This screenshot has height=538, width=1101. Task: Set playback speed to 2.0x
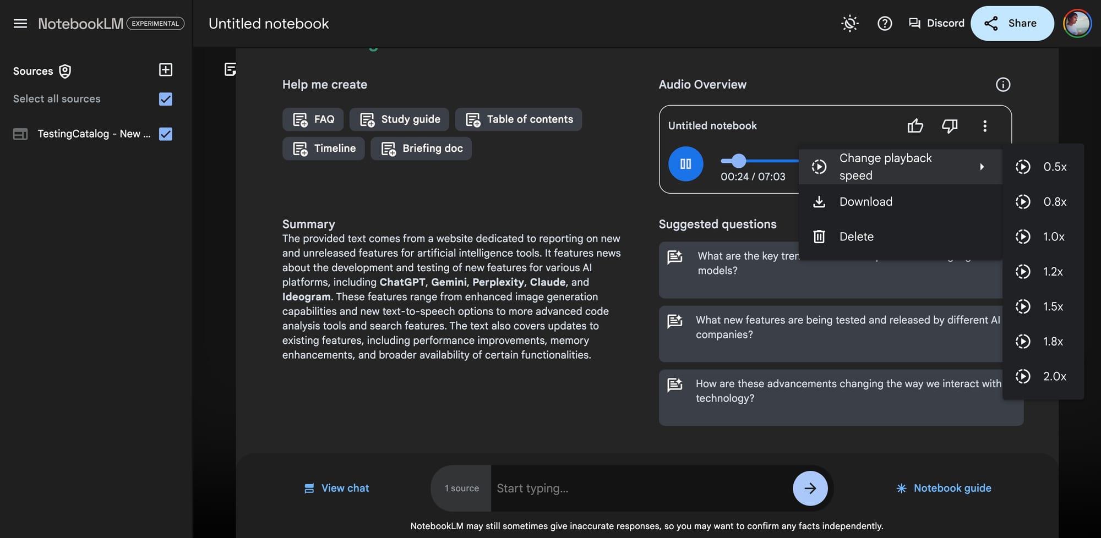(x=1043, y=376)
